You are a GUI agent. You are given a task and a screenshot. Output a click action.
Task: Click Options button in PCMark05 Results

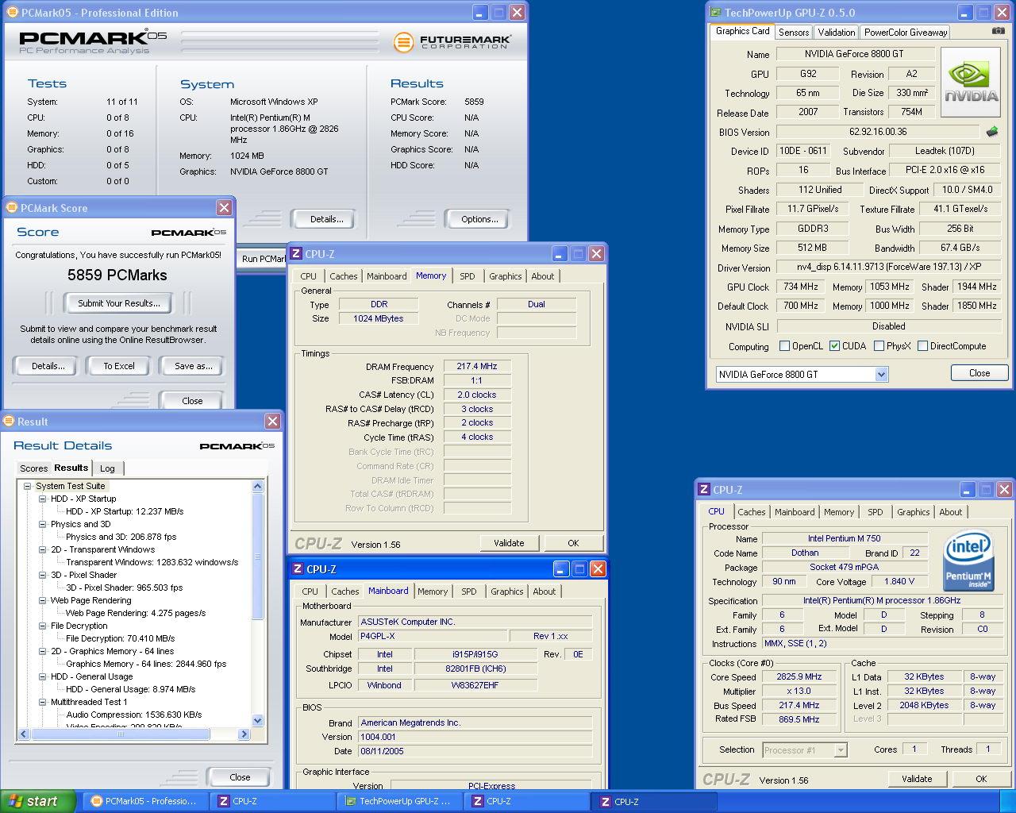pos(479,219)
